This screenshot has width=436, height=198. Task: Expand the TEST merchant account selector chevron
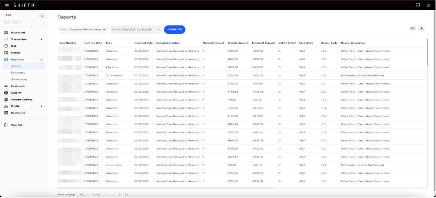[41, 16]
